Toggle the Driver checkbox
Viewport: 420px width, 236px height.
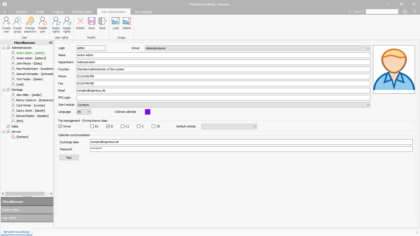pyautogui.click(x=60, y=126)
